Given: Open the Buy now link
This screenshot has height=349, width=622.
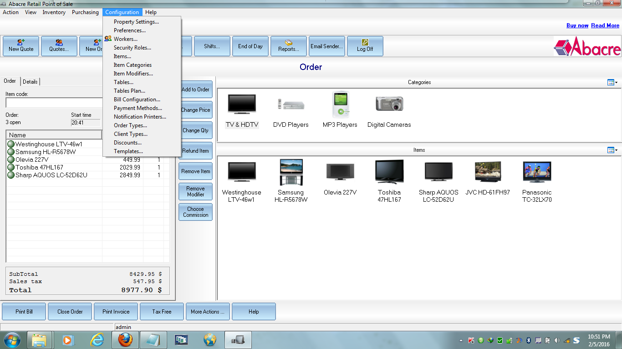Looking at the screenshot, I should [x=577, y=25].
